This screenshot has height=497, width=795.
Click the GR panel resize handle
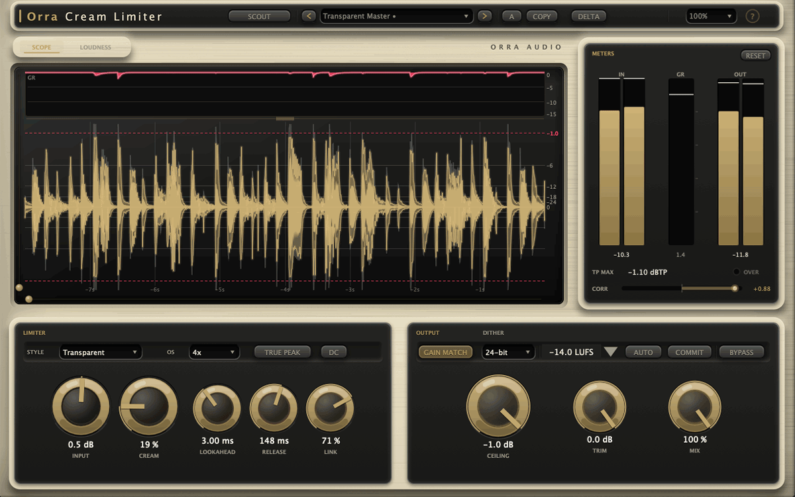(285, 119)
